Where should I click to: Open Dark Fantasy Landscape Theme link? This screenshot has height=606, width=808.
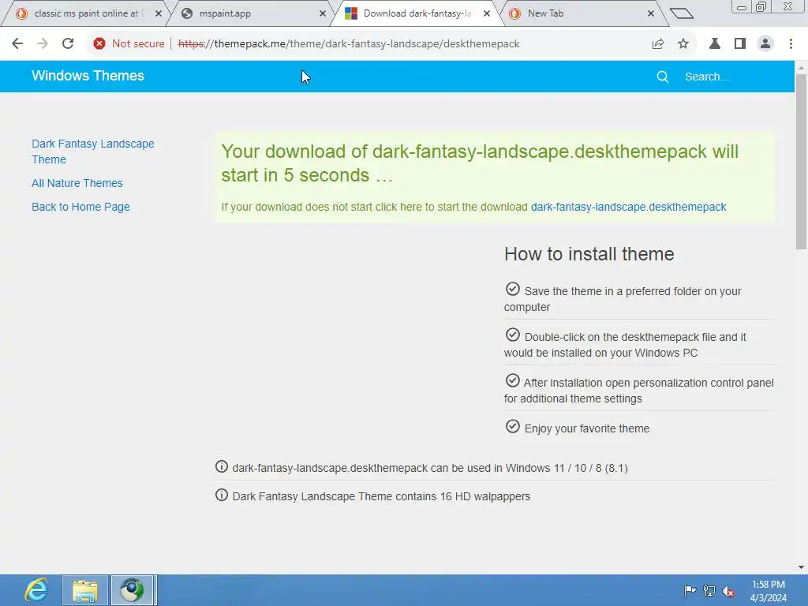93,151
